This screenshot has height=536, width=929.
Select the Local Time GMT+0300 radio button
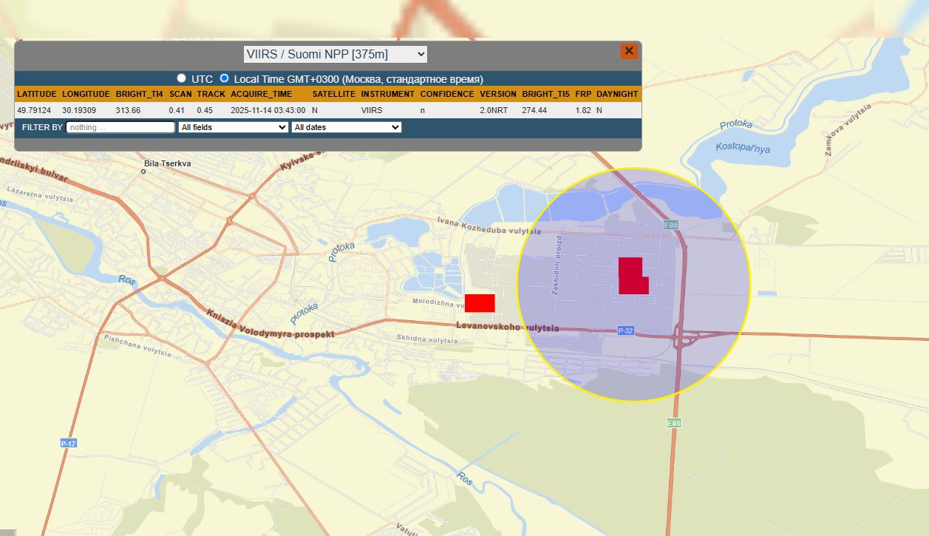(225, 78)
